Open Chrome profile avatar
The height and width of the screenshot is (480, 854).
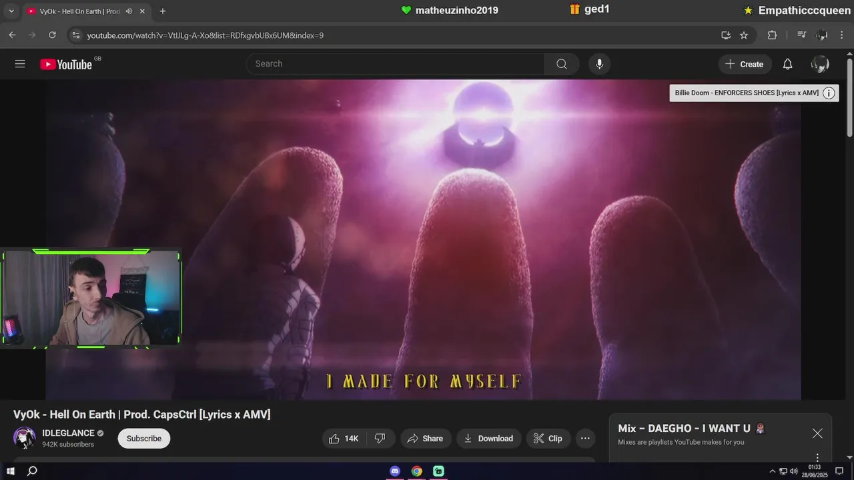[x=822, y=35]
